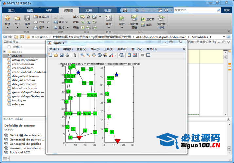Click Run and Time (运行并计时) icon
Viewport: 234px width, 163px height.
161,18
